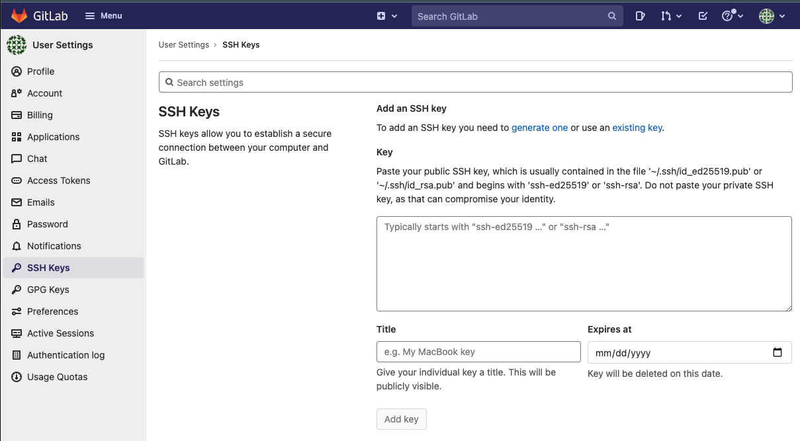800x441 pixels.
Task: Open GPG Keys via its key icon
Action: pyautogui.click(x=17, y=290)
